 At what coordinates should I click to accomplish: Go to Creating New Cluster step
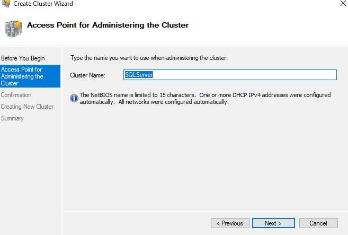[27, 107]
